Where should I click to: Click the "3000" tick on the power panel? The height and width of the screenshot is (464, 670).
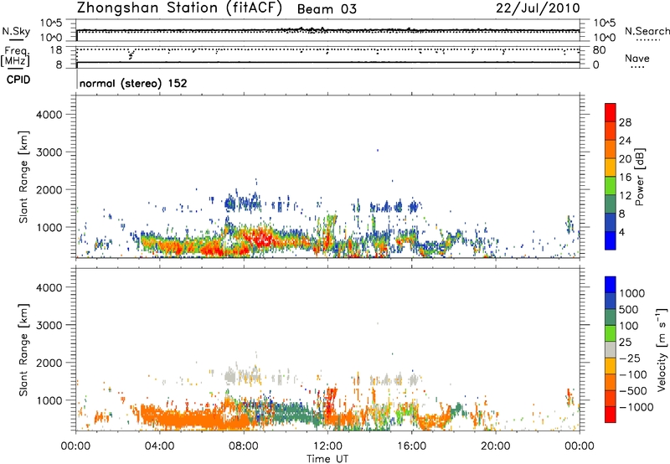click(x=49, y=152)
